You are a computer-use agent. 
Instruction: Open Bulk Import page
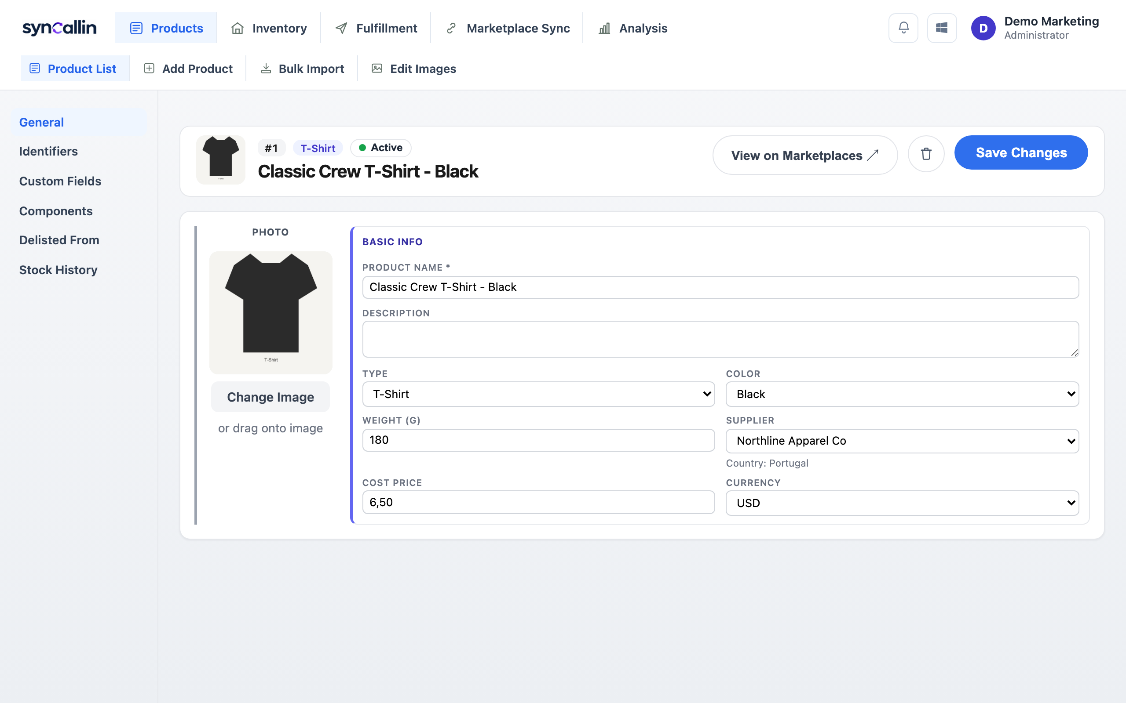(x=302, y=69)
